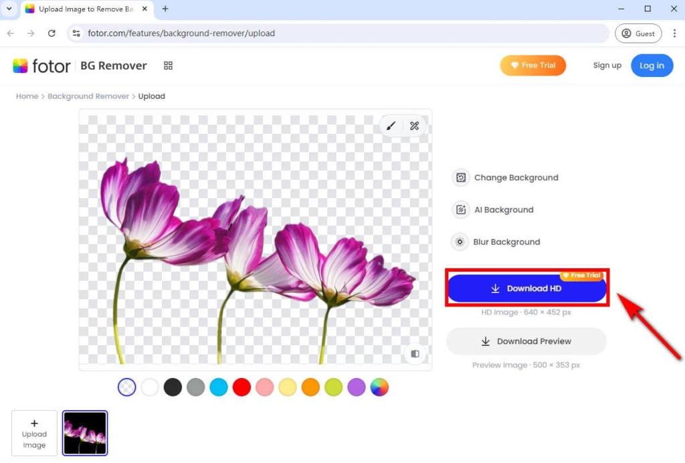This screenshot has height=463, width=685.
Task: Select the white background swatch
Action: (x=150, y=387)
